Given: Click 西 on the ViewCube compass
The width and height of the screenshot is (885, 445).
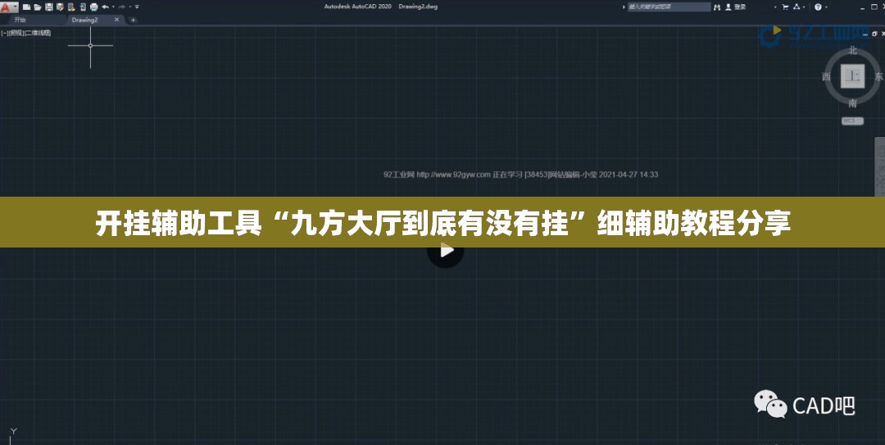Looking at the screenshot, I should tap(826, 76).
